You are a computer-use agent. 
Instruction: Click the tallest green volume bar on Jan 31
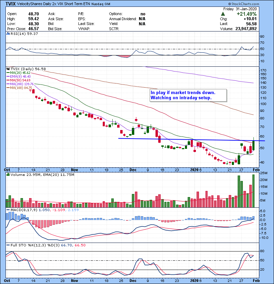(x=253, y=191)
